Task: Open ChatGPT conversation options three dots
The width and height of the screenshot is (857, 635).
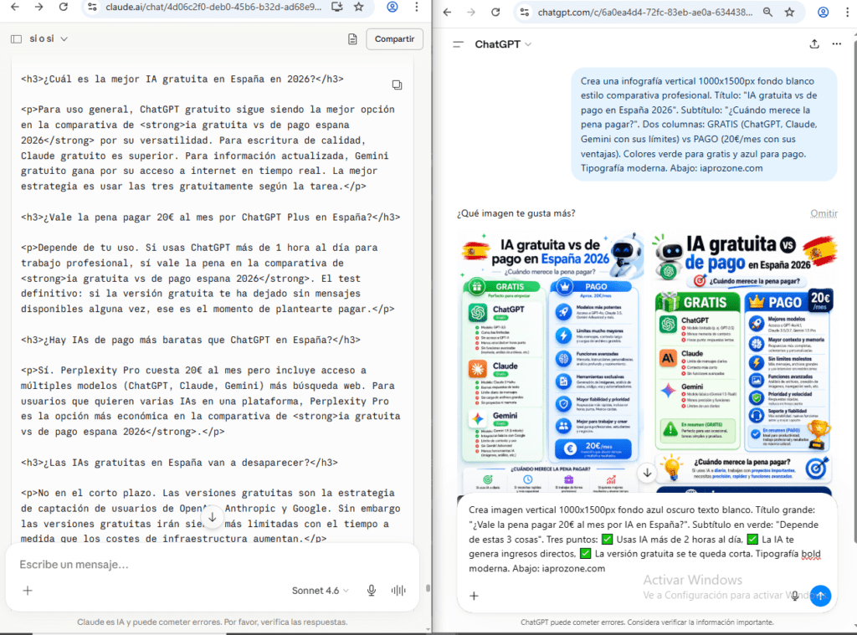Action: click(x=837, y=44)
